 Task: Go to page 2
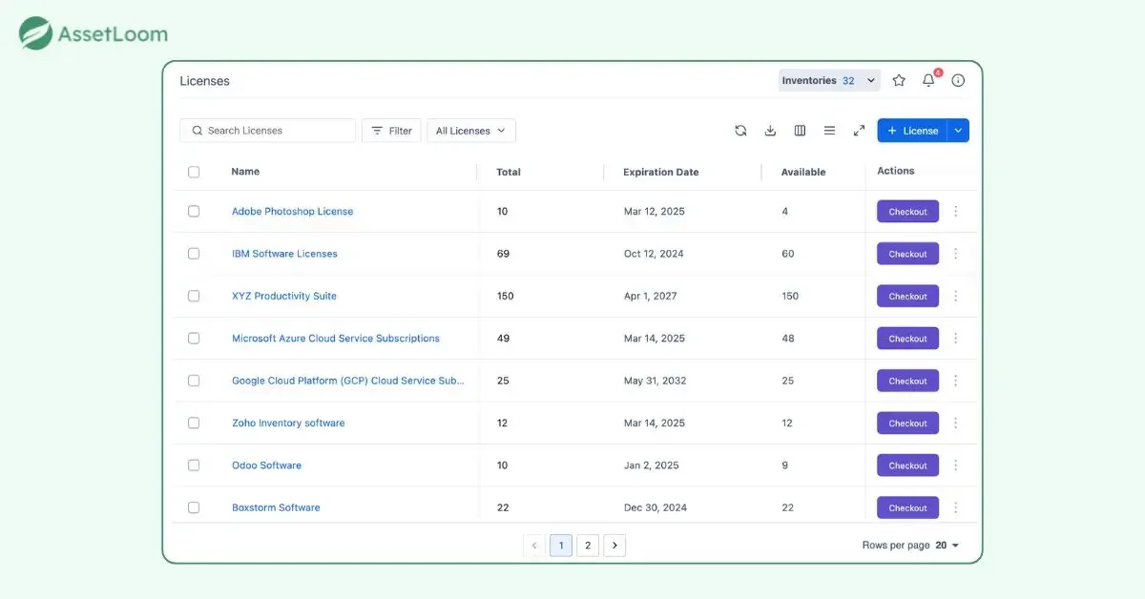point(588,546)
